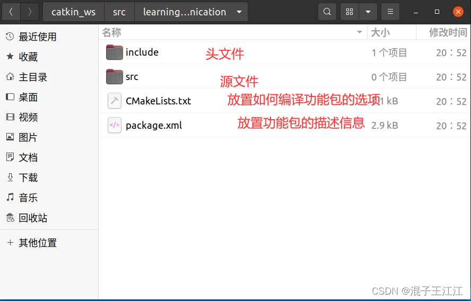Maximize the file manager window
Viewport: 471px width, 301px height.
(437, 12)
